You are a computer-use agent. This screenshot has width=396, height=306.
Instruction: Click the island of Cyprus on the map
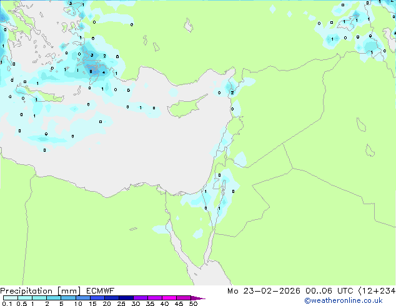pyautogui.click(x=186, y=107)
